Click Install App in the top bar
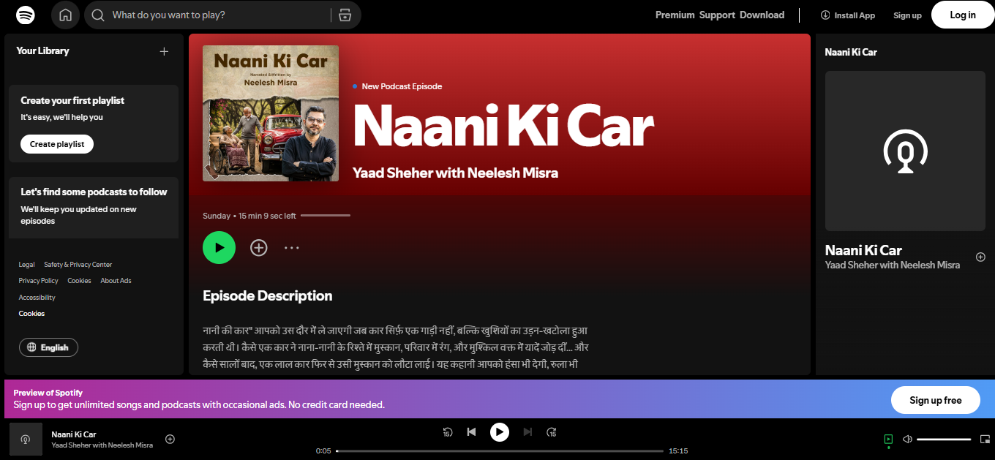Image resolution: width=995 pixels, height=460 pixels. 848,15
